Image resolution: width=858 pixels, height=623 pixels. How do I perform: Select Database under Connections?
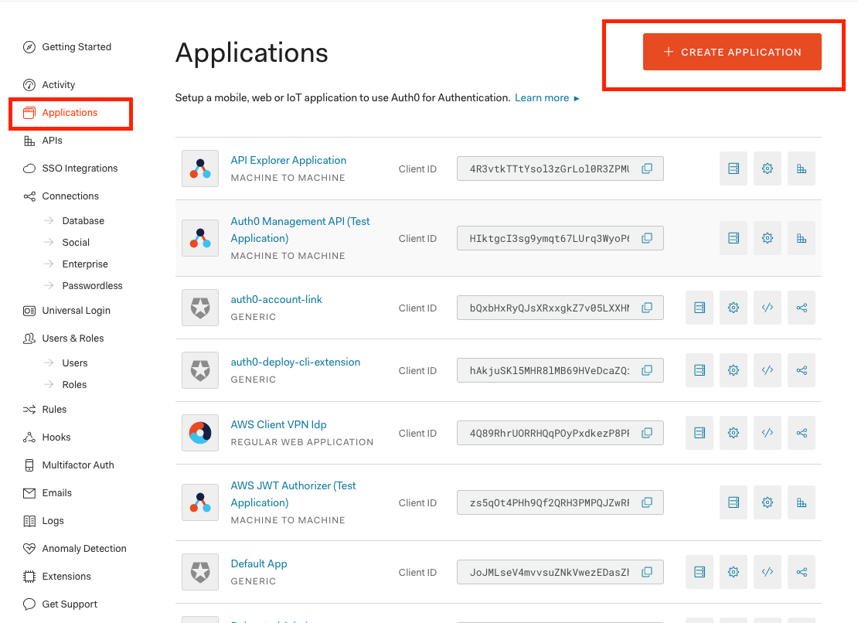click(x=83, y=220)
